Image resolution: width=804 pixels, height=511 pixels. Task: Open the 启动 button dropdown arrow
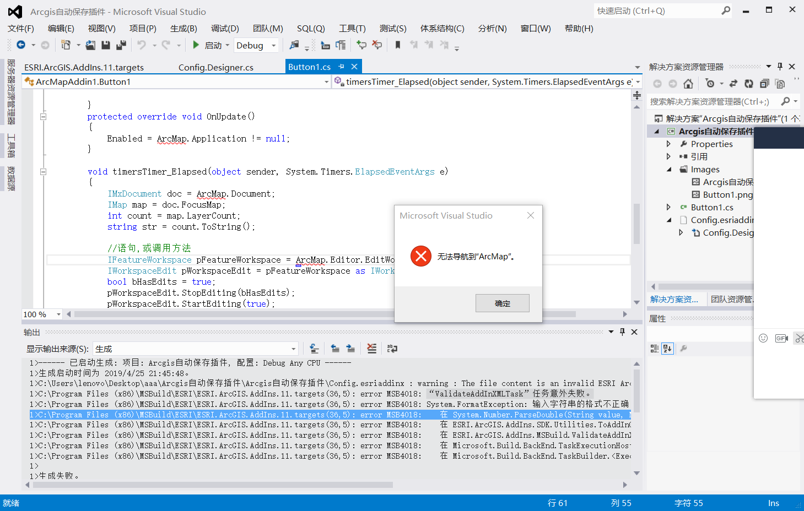227,45
